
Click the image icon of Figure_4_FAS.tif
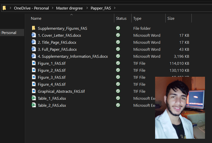[34, 84]
